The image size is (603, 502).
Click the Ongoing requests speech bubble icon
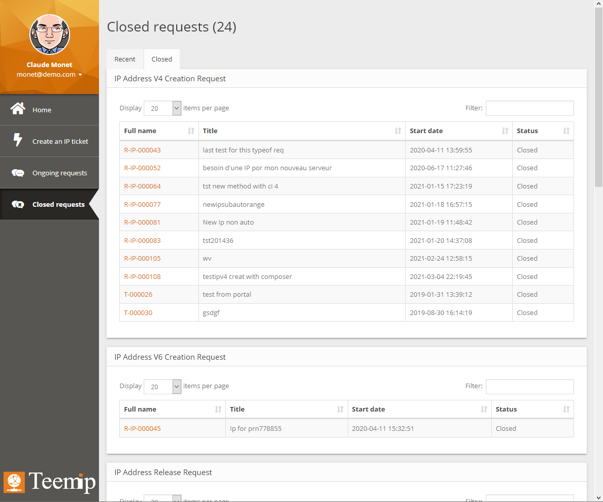(x=18, y=173)
